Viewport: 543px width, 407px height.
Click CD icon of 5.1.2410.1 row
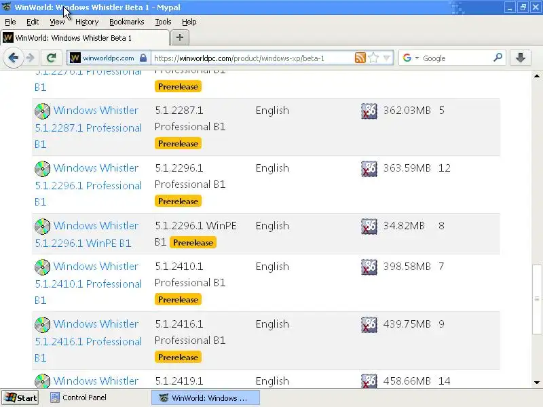(x=42, y=267)
